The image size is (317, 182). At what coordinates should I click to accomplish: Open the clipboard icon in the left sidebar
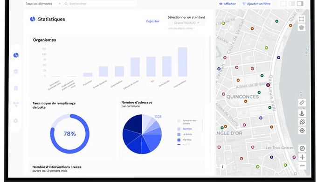16,88
